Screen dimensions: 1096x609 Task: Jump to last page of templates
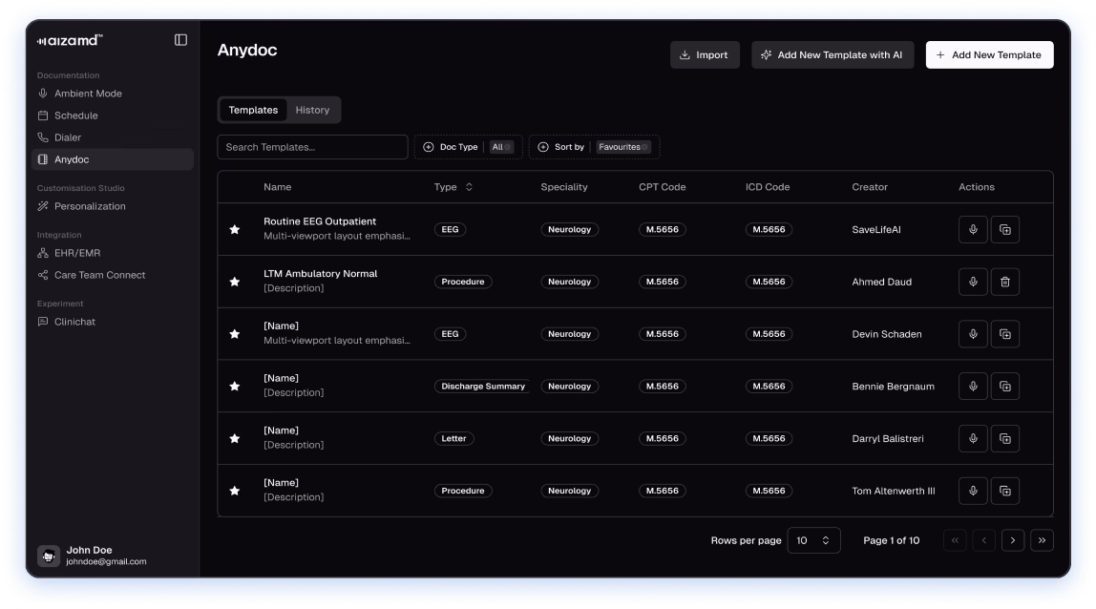(1042, 540)
